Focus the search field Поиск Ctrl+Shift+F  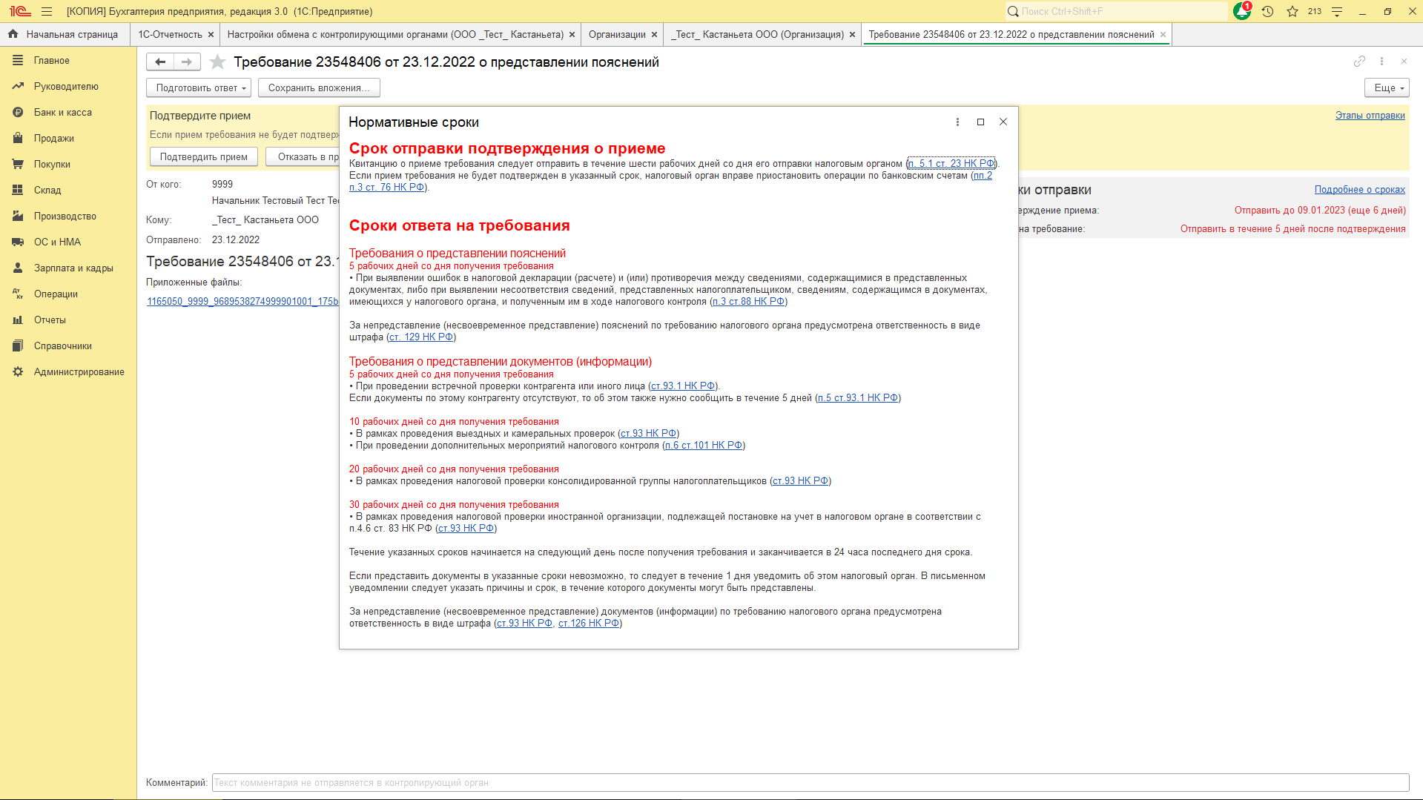point(1116,11)
